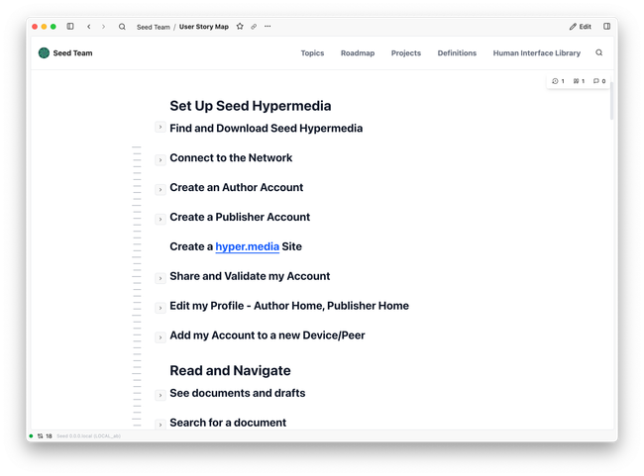644x476 pixels.
Task: Toggle the left sidebar panel icon
Action: pyautogui.click(x=70, y=27)
